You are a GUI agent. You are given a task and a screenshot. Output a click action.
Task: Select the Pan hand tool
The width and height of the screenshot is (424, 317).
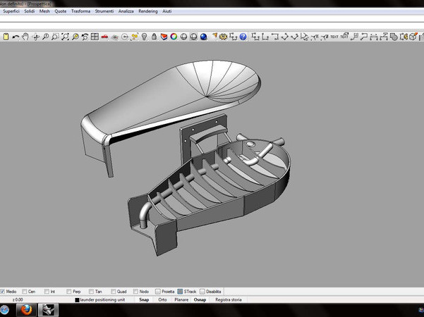point(25,37)
